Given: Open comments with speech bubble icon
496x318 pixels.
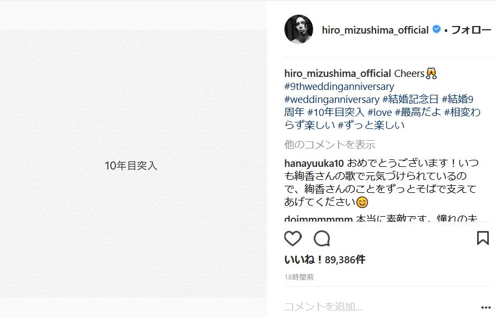Looking at the screenshot, I should (x=322, y=238).
